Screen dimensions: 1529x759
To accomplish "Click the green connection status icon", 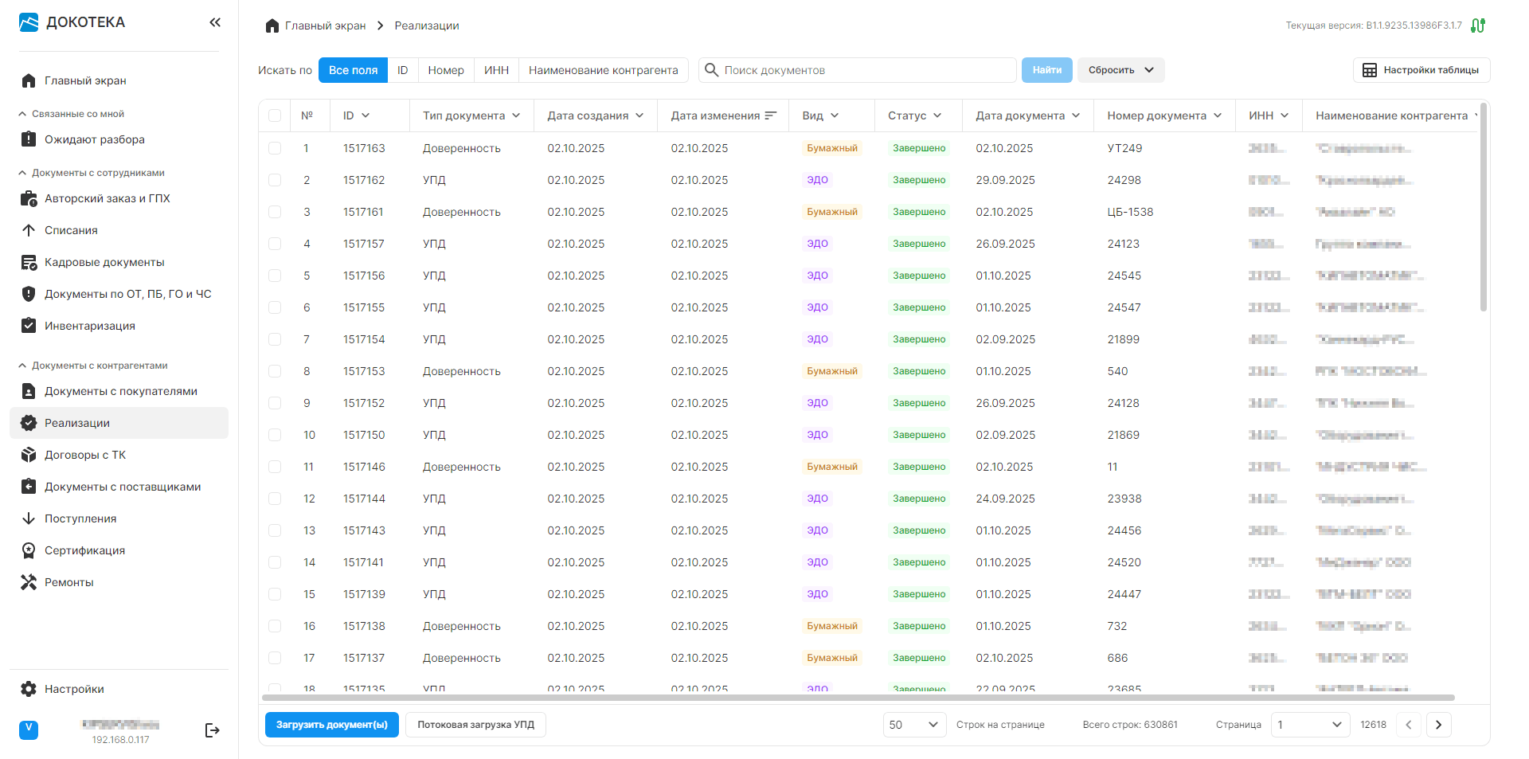I will [1478, 25].
